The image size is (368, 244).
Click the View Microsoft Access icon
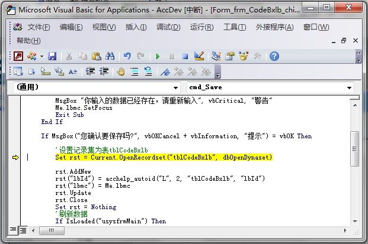pos(18,56)
